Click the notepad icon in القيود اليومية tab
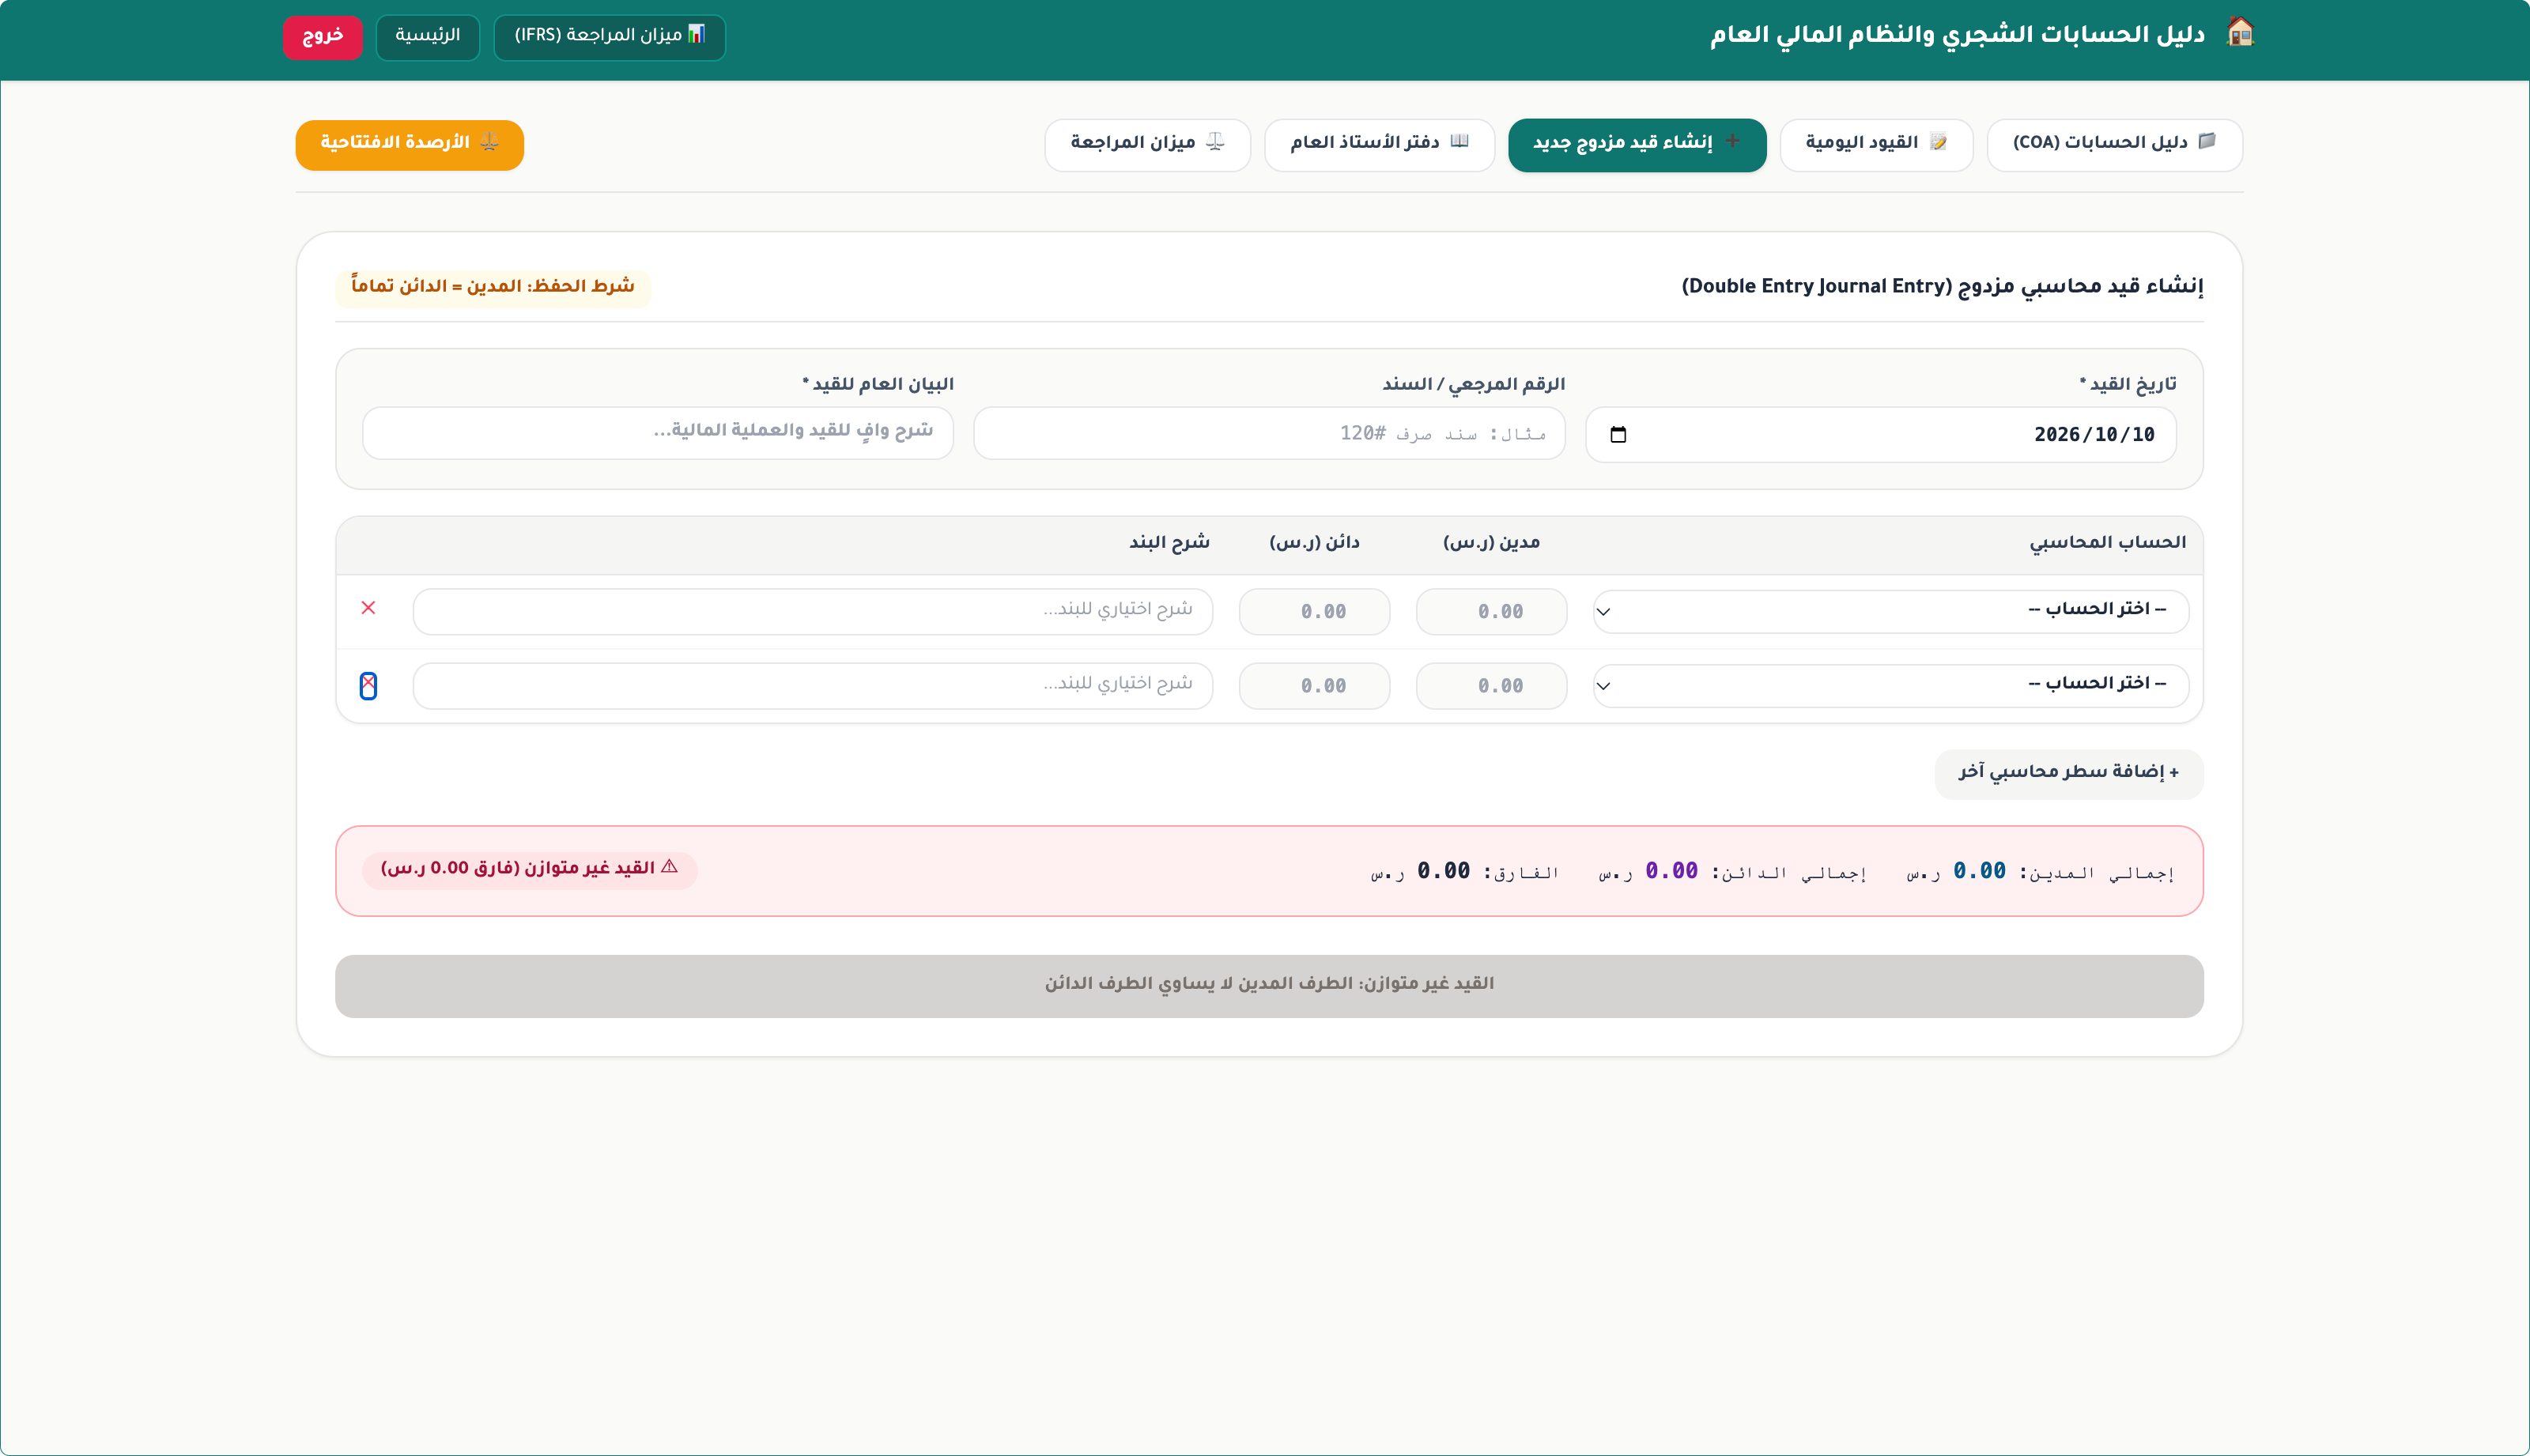Screen dimensions: 2530x1456 [x=1938, y=141]
